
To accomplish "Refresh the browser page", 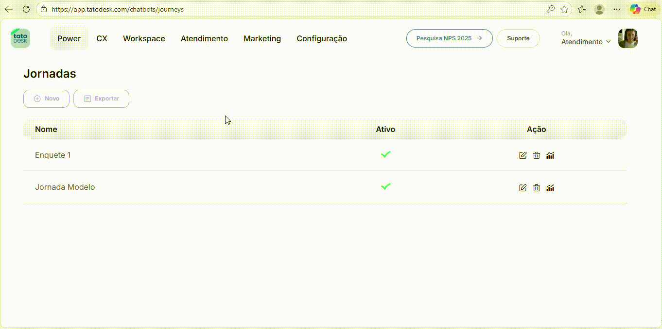I will pos(26,9).
